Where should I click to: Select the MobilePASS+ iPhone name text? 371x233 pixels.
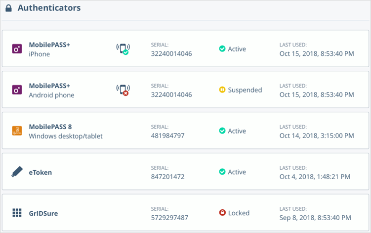pos(49,45)
